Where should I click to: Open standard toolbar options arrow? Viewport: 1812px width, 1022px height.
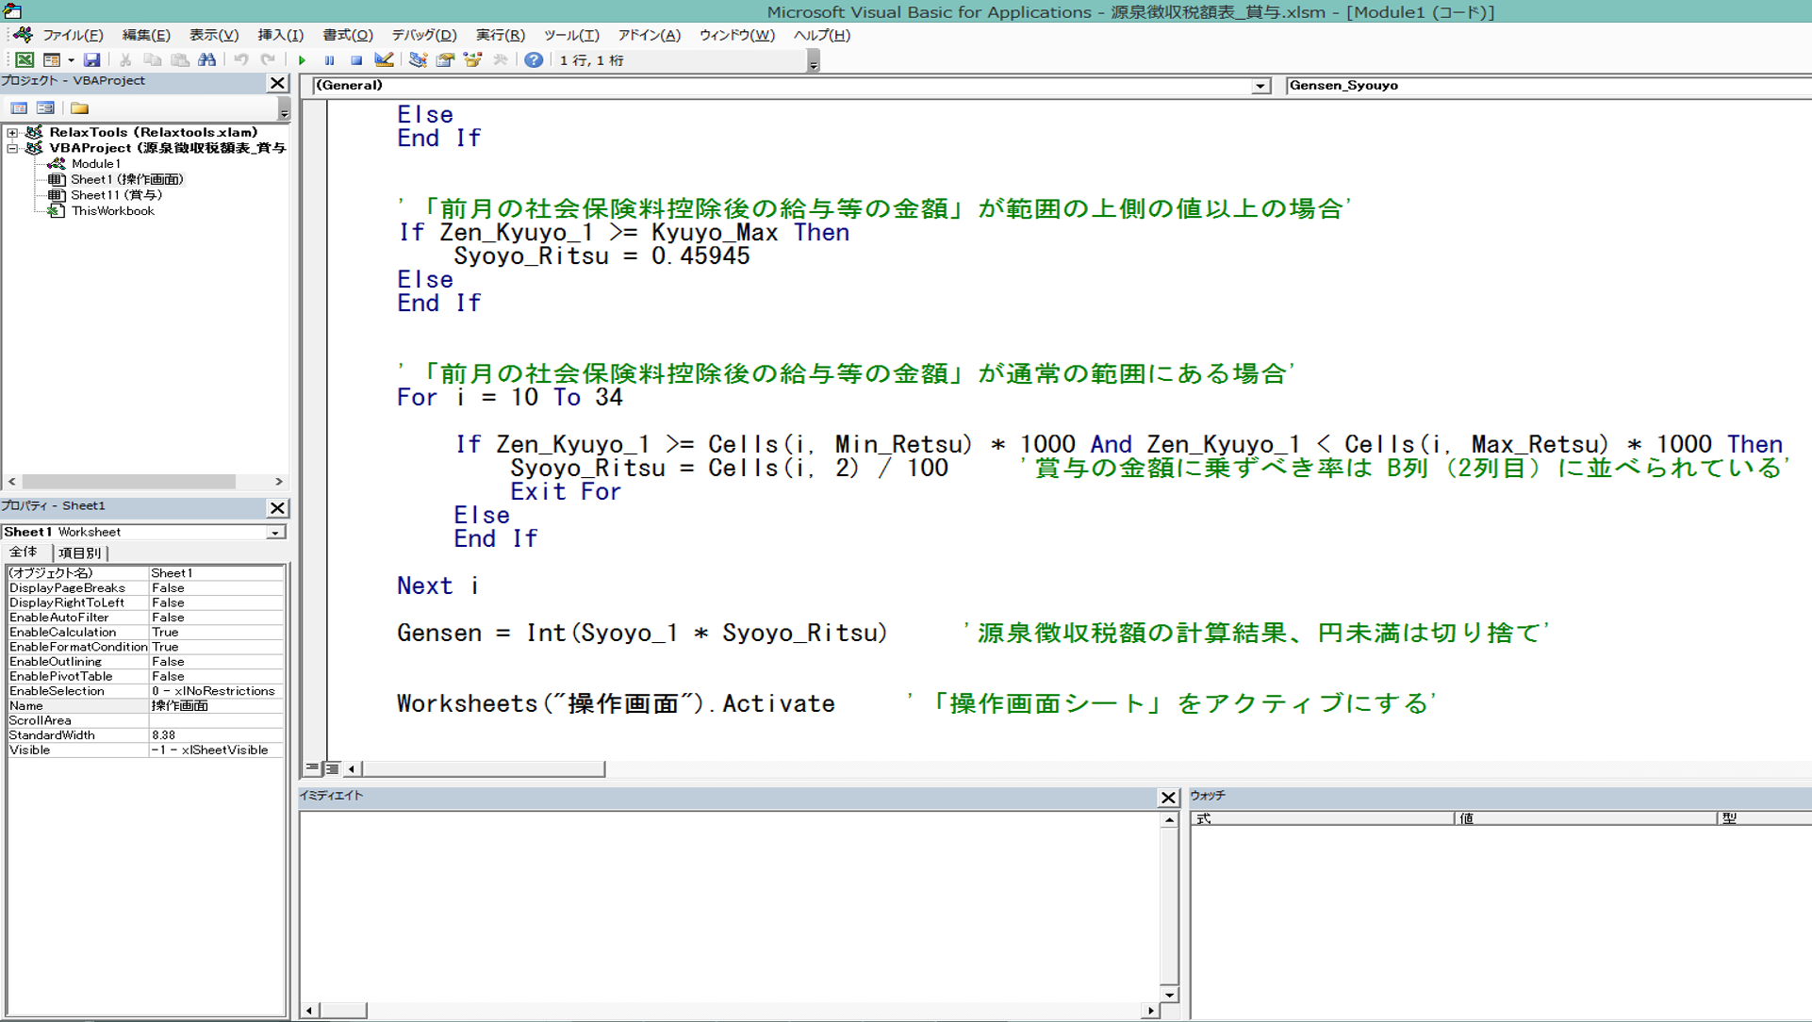814,61
